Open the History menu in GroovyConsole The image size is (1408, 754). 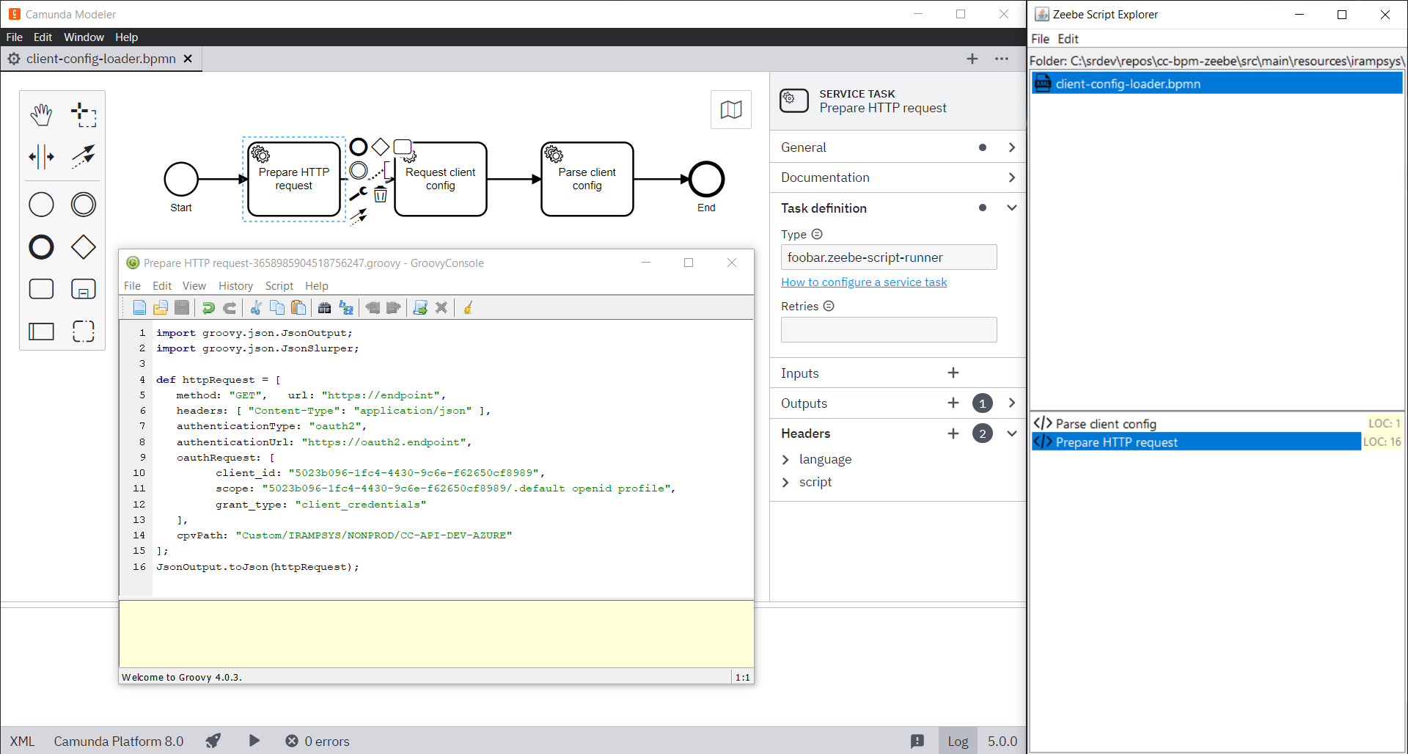235,285
